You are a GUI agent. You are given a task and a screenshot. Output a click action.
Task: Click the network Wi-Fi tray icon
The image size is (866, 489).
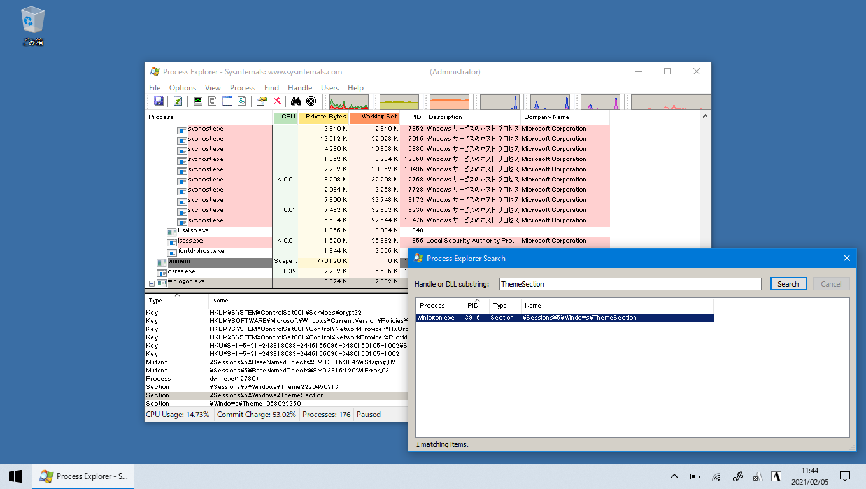[x=716, y=476]
